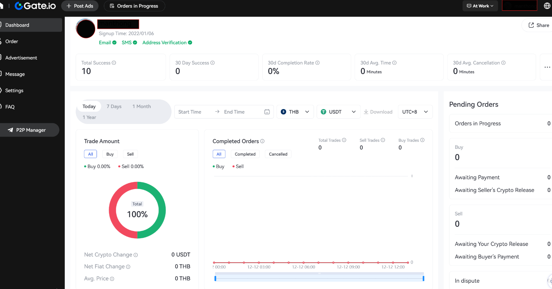Open the THB fiat currency dropdown
Screen dimensions: 552x289
295,112
